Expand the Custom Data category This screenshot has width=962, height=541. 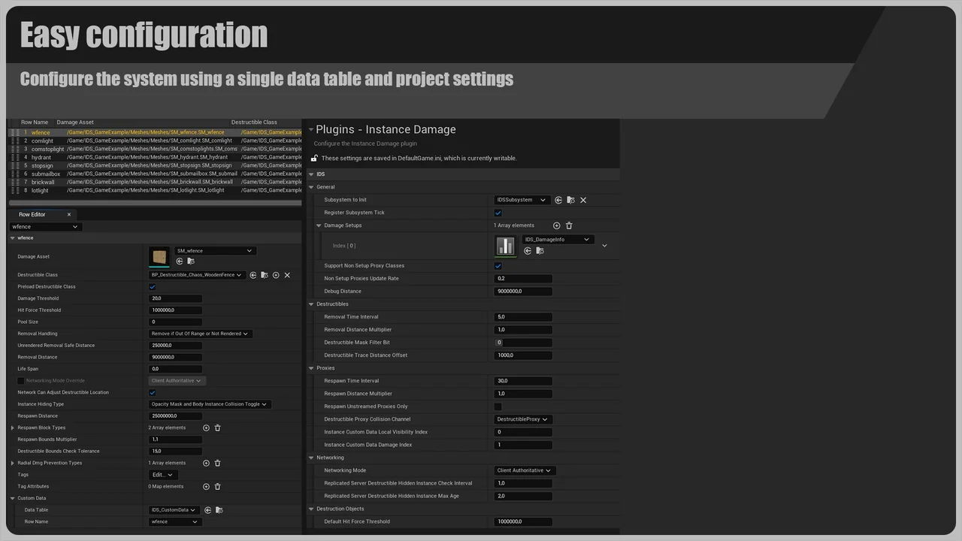[x=12, y=497]
